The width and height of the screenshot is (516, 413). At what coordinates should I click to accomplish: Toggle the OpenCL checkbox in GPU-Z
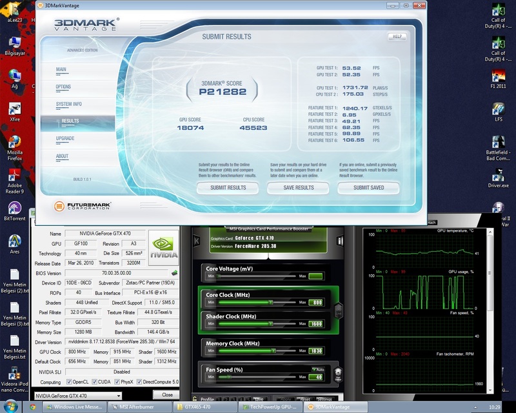[x=69, y=382]
